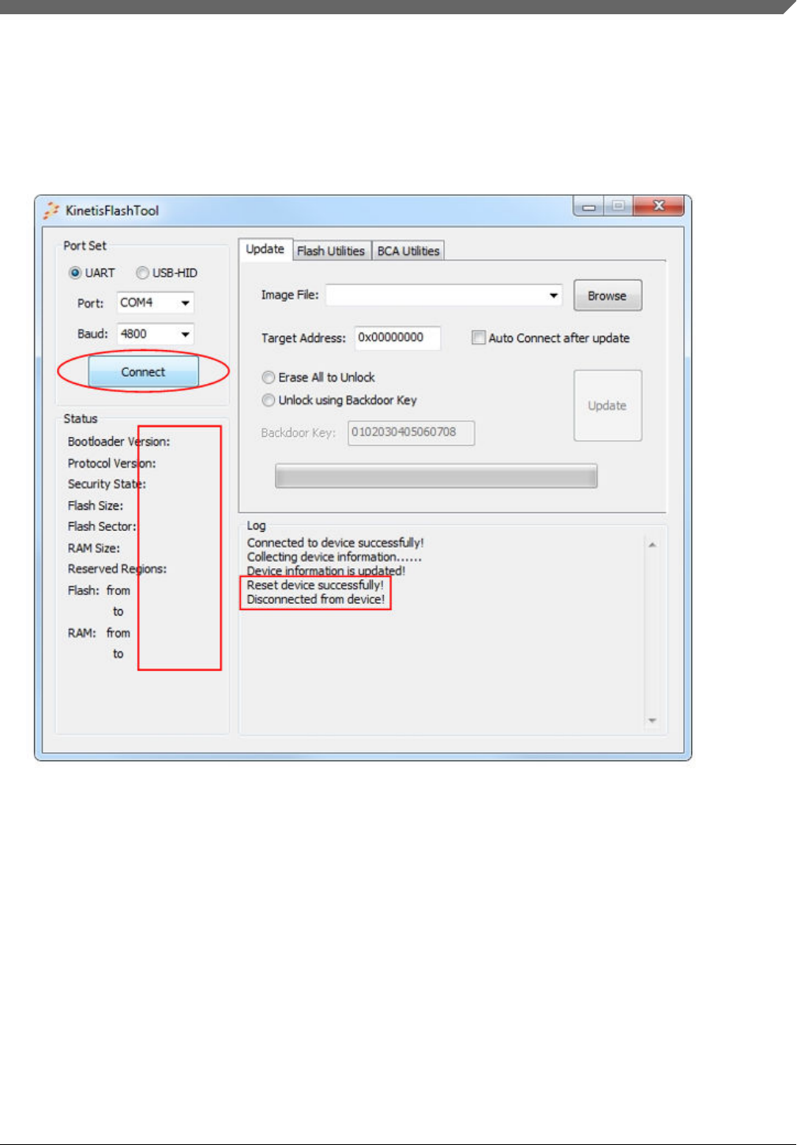Switch to the Update tab
Screen dimensions: 797x1145
tap(265, 249)
